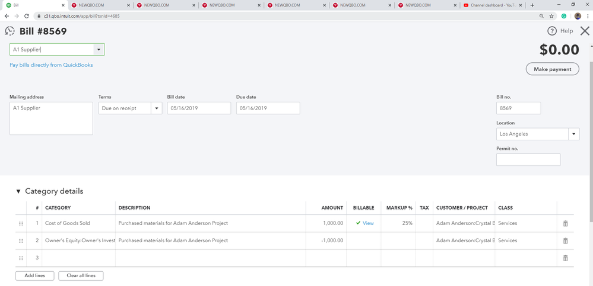Reload the page with refresh icon
The width and height of the screenshot is (593, 286).
pyautogui.click(x=27, y=16)
